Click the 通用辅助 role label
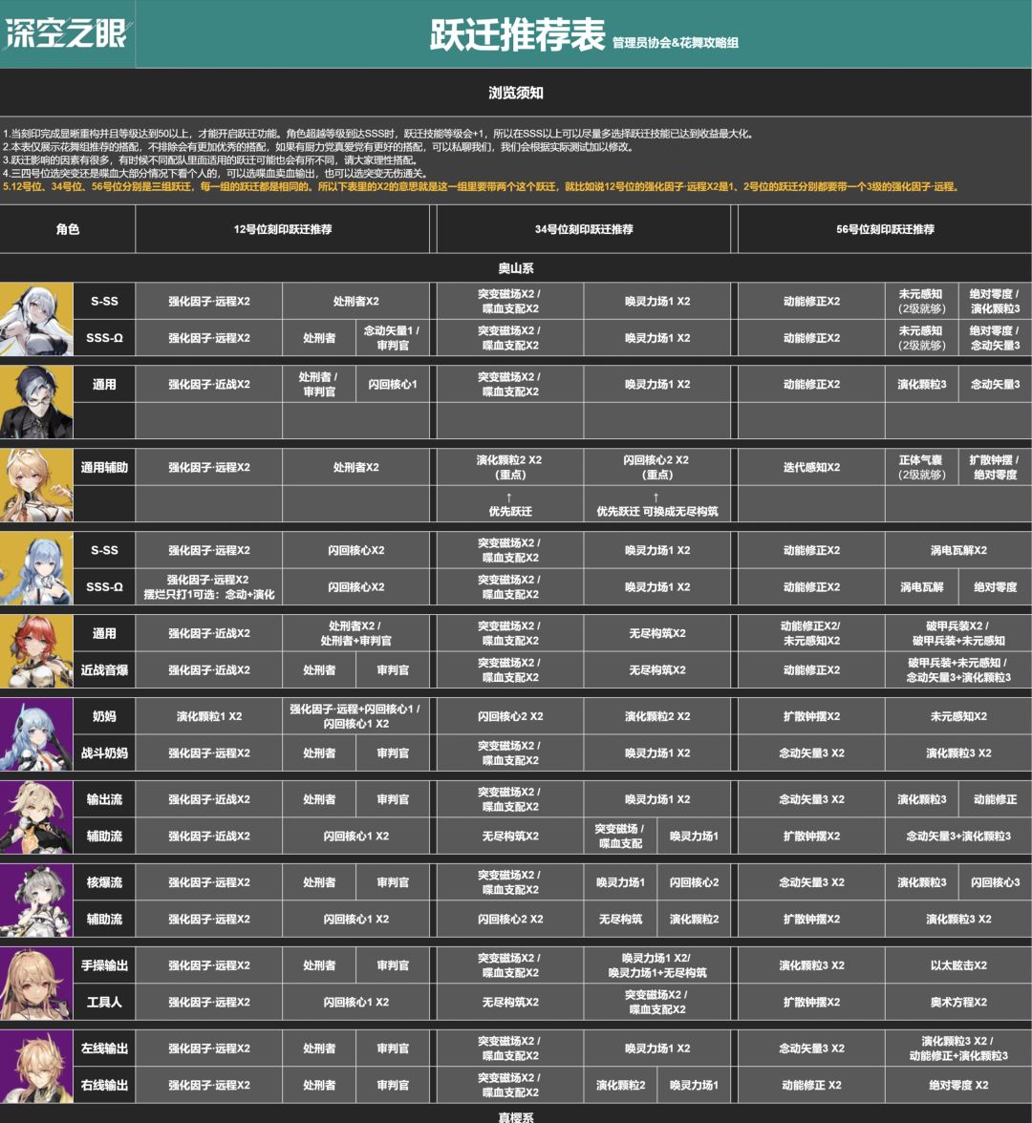 104,467
